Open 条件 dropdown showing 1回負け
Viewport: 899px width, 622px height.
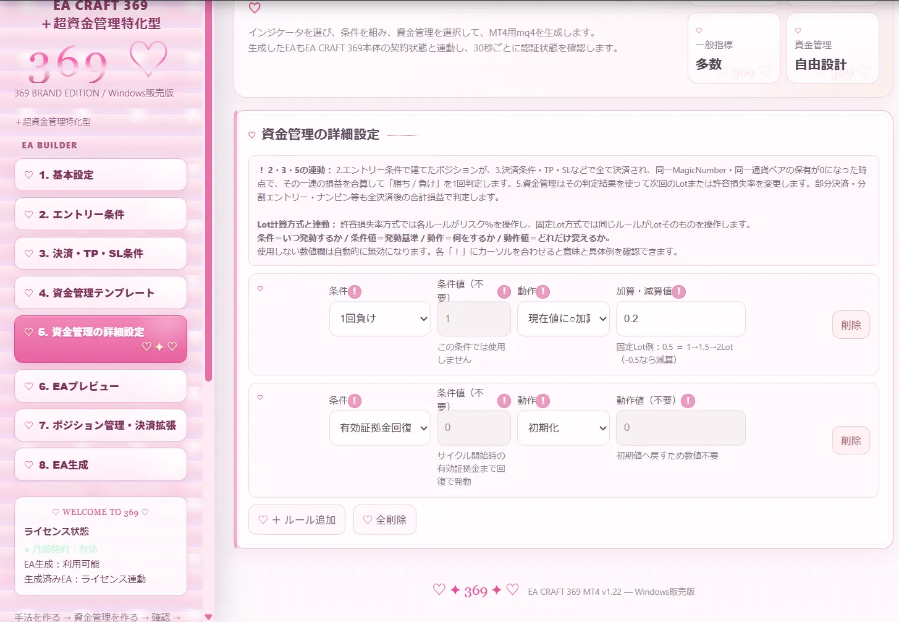pyautogui.click(x=380, y=319)
